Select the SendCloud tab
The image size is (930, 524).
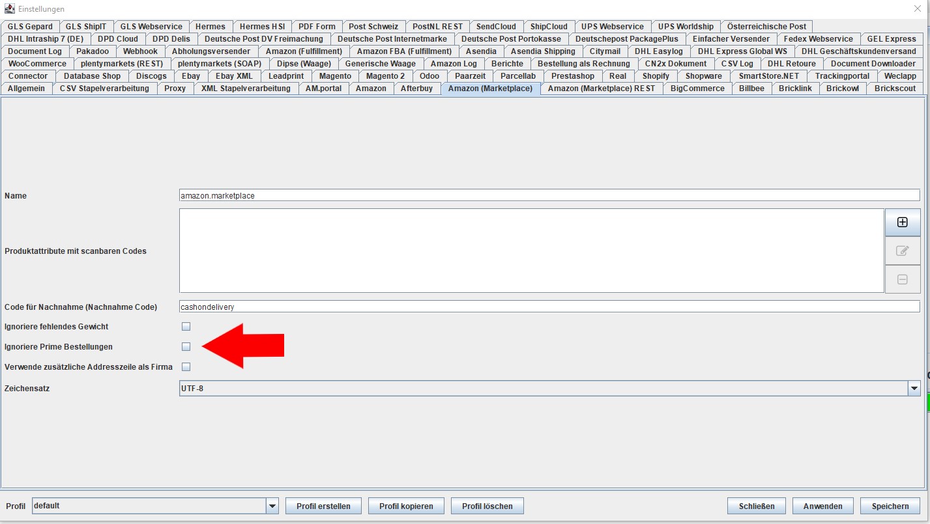[x=496, y=26]
